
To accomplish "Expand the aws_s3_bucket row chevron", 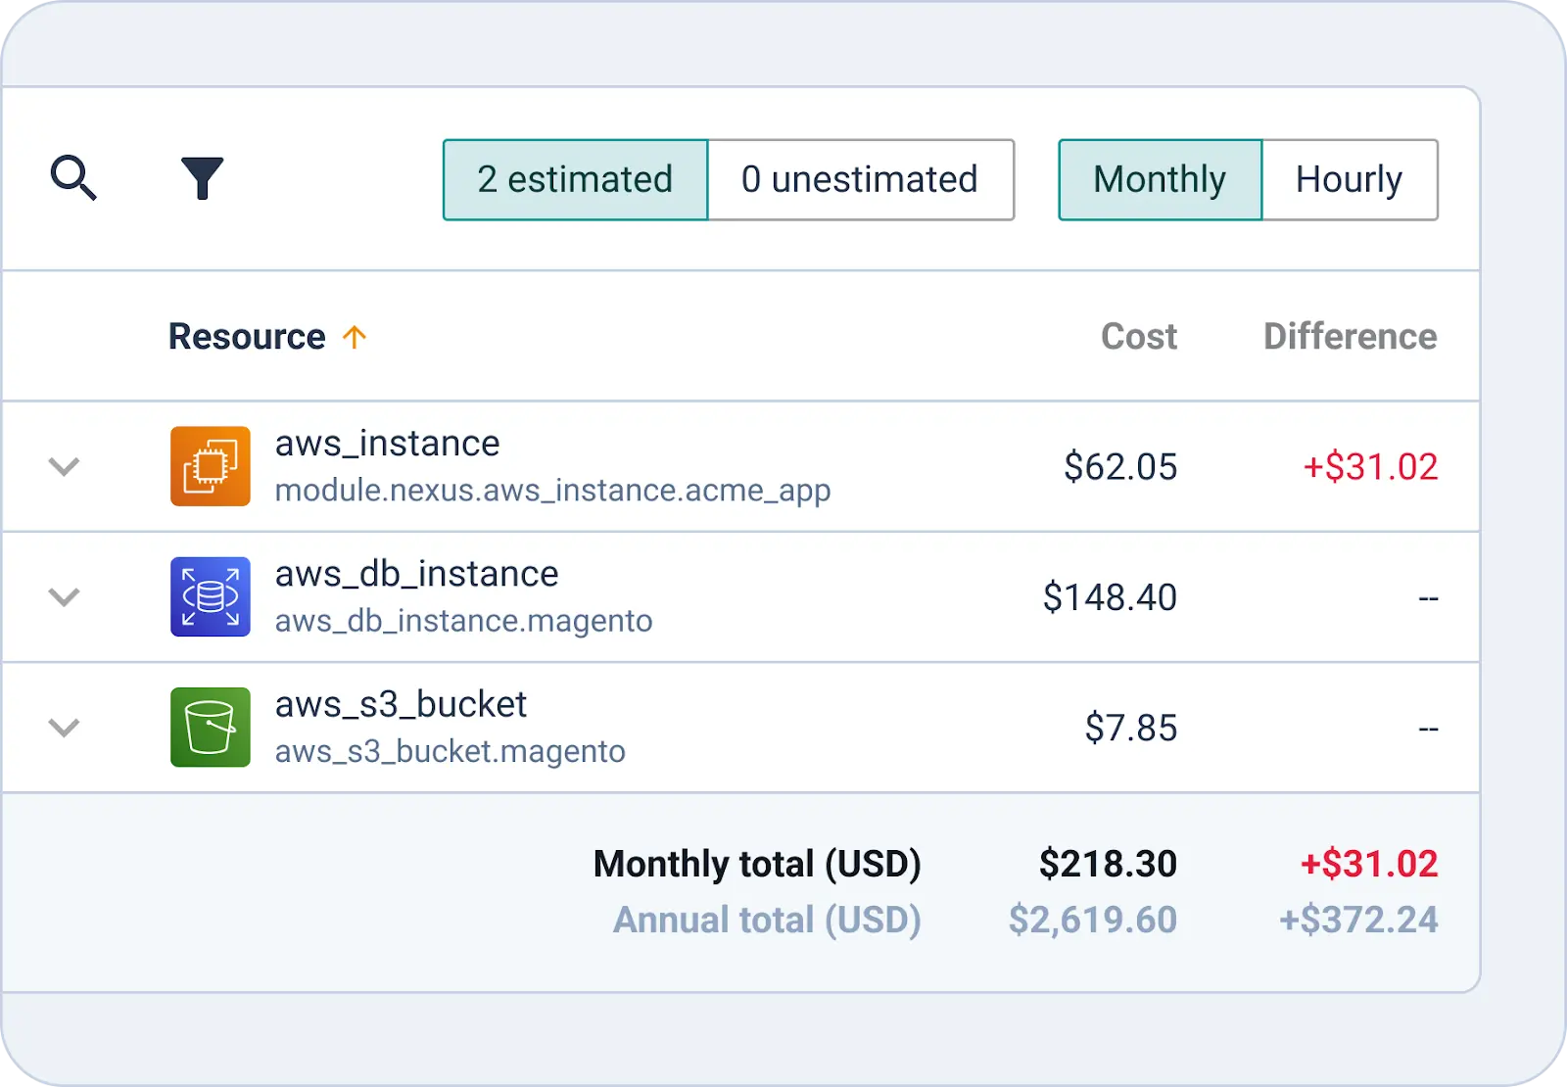I will pos(64,728).
